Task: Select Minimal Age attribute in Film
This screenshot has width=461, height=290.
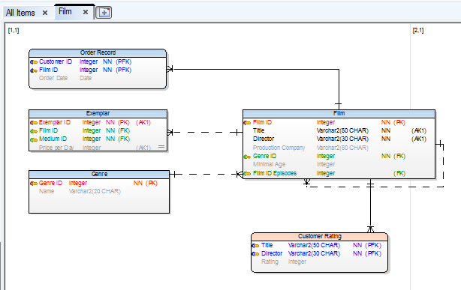Action: point(269,164)
